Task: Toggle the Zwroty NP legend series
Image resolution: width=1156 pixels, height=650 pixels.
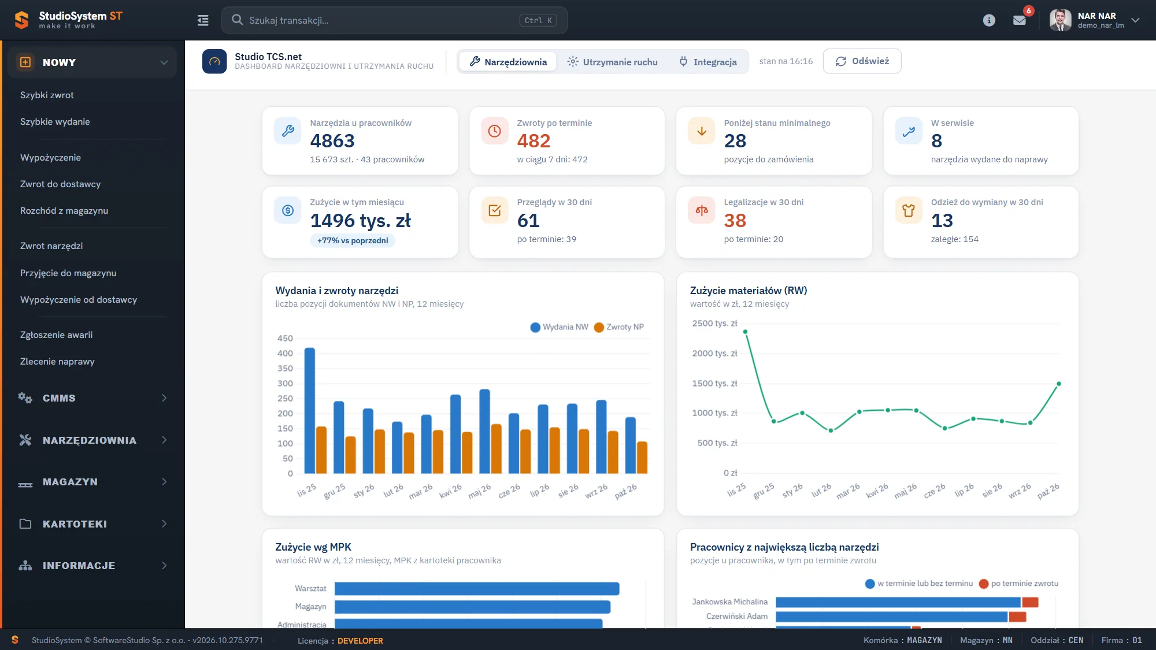Action: pyautogui.click(x=619, y=327)
